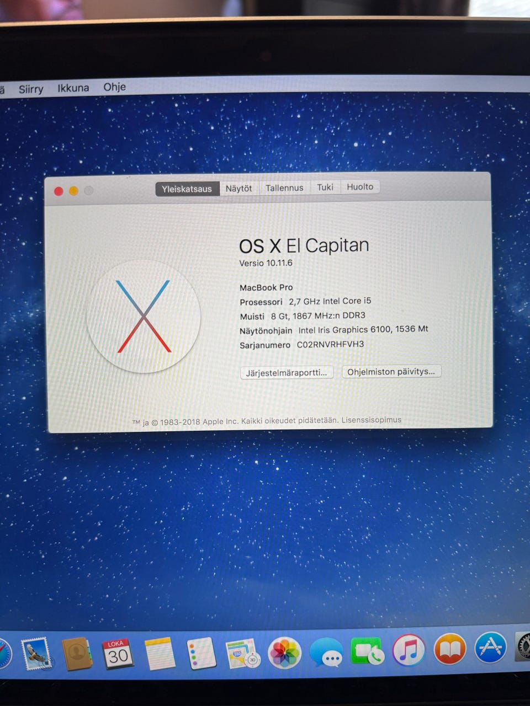
Task: Open the Ikkuna menu
Action: click(73, 88)
